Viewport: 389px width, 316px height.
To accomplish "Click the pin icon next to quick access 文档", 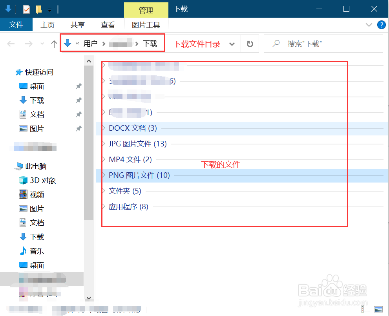I will [79, 114].
